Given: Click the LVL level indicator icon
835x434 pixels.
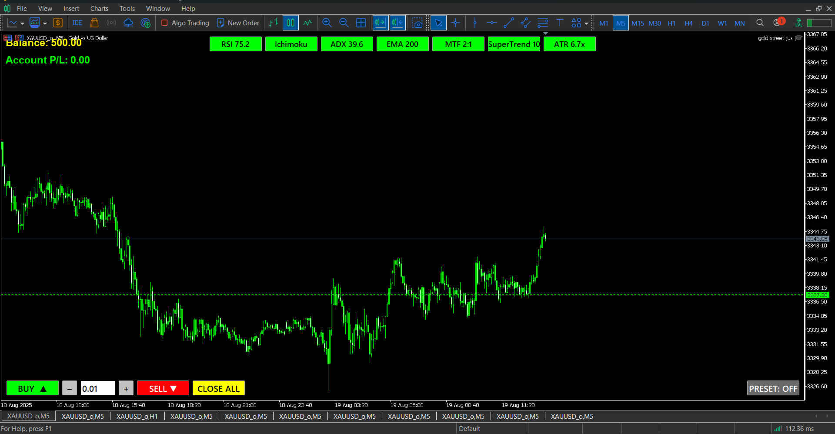Looking at the screenshot, I should pos(798,23).
